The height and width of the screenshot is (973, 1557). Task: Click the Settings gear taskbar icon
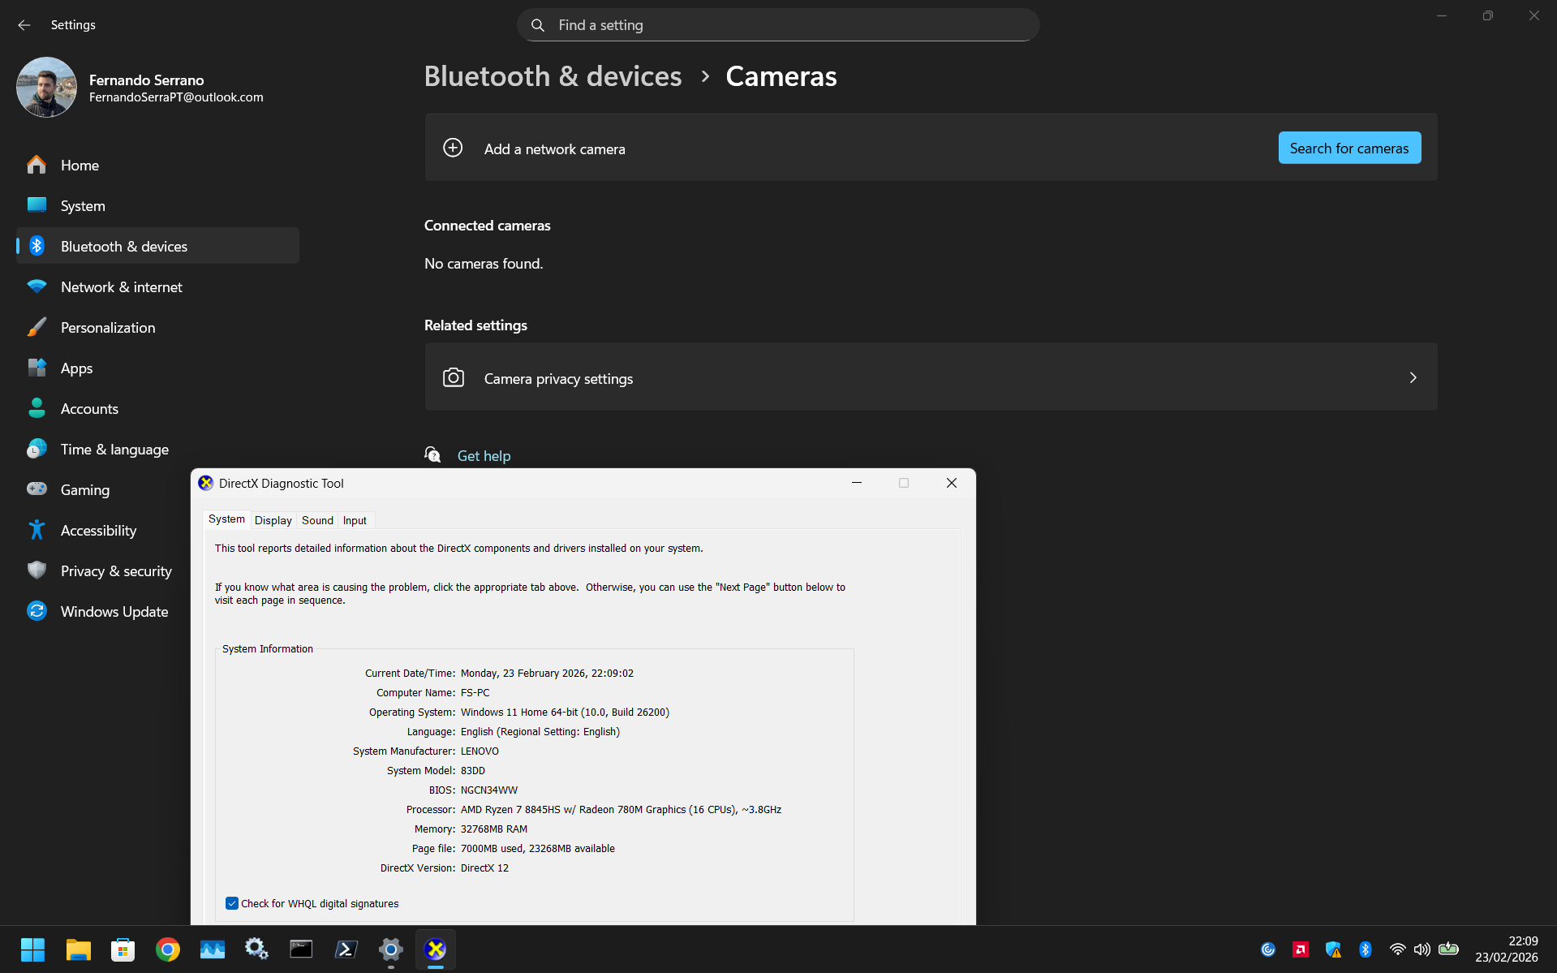391,949
